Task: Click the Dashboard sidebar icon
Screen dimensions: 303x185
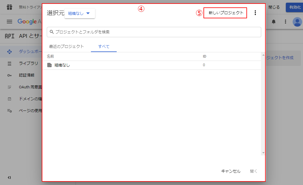Action: [9, 51]
